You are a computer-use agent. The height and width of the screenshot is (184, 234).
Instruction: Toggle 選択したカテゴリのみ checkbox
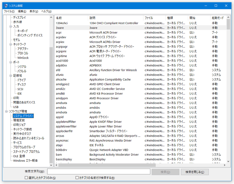(x=26, y=178)
